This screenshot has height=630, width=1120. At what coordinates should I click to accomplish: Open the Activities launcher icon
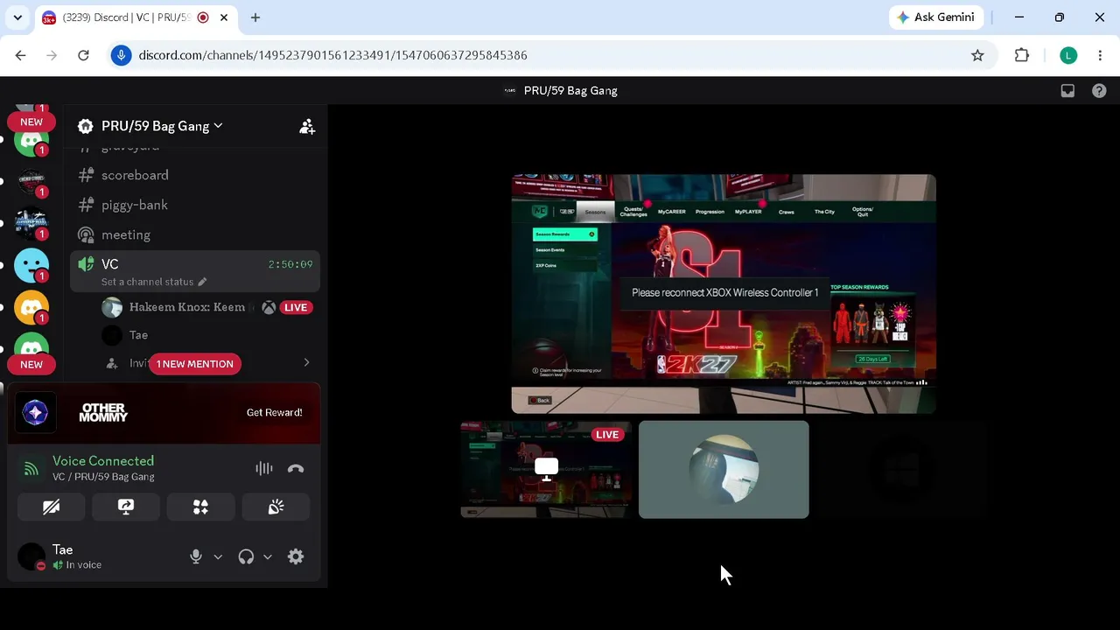pyautogui.click(x=201, y=507)
